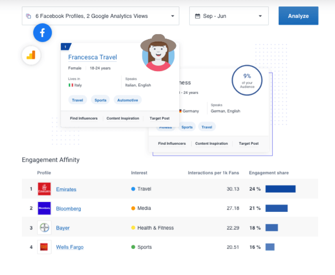
Task: Click the Engagement share column header
Action: tap(269, 173)
